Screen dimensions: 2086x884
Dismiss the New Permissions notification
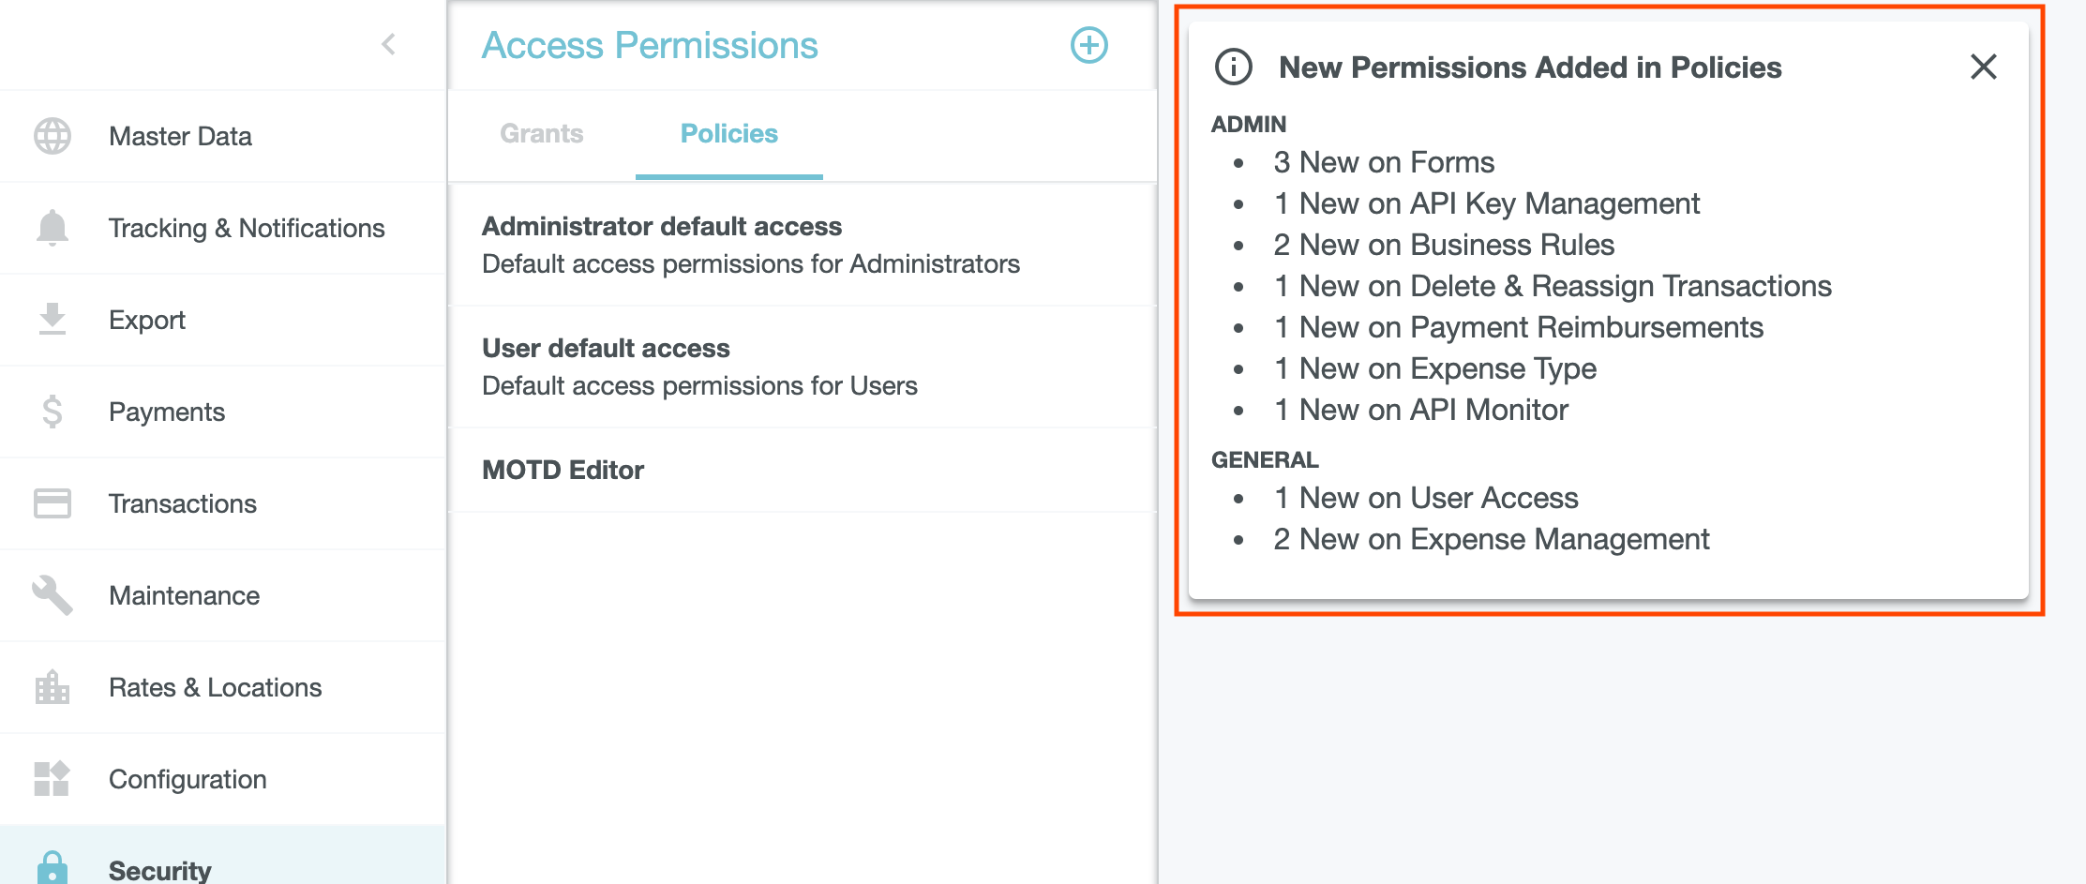[1984, 67]
